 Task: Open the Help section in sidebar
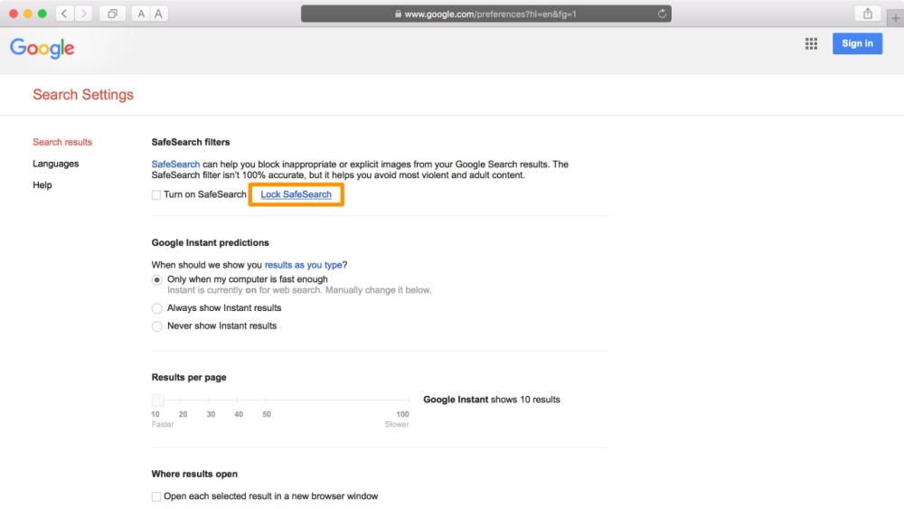42,185
